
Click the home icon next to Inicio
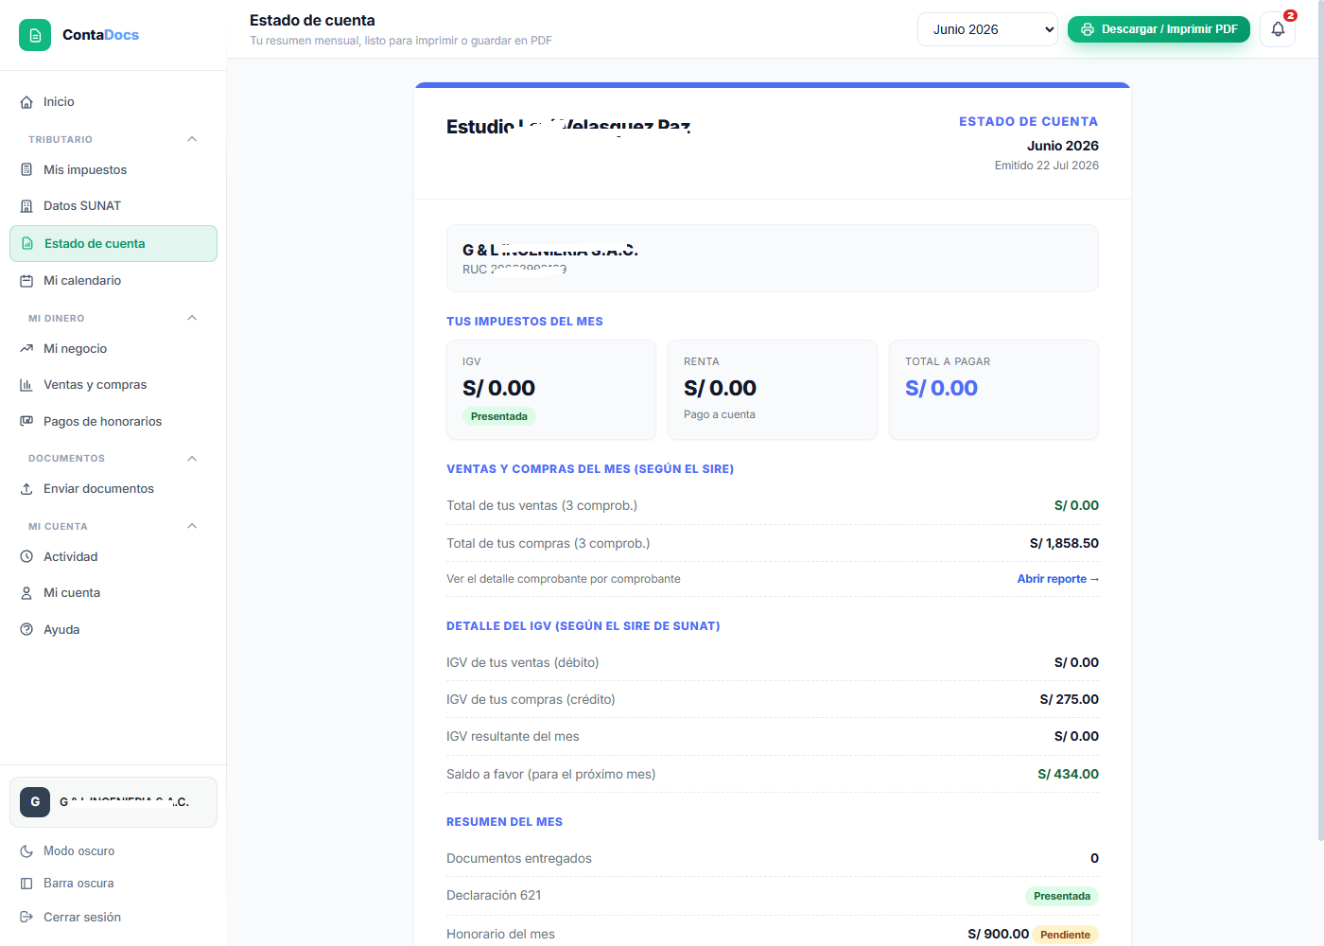tap(26, 102)
